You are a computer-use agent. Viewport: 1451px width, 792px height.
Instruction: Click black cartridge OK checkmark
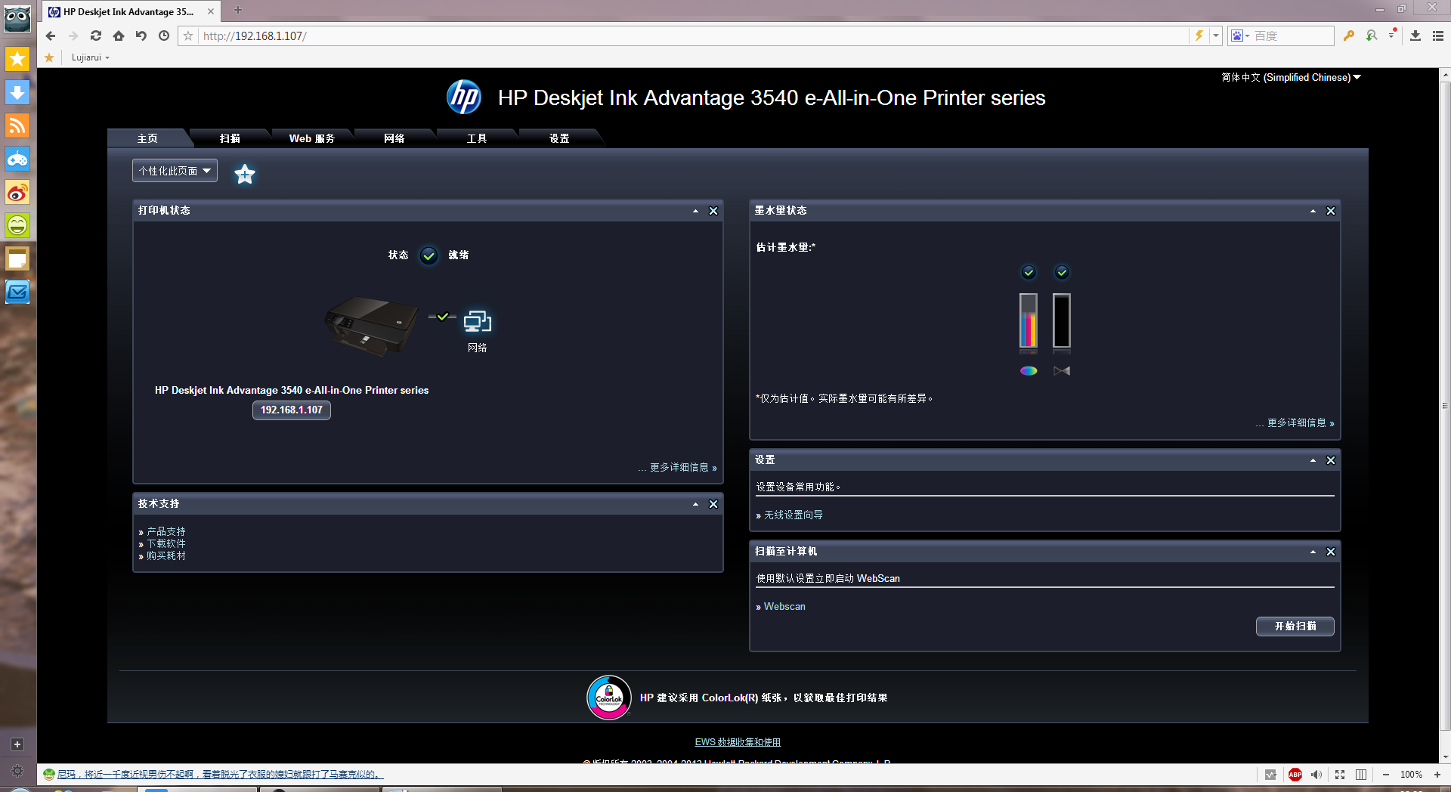tap(1062, 272)
